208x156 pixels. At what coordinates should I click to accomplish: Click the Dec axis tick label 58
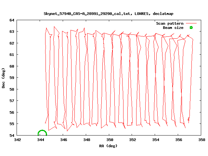(x=12, y=89)
